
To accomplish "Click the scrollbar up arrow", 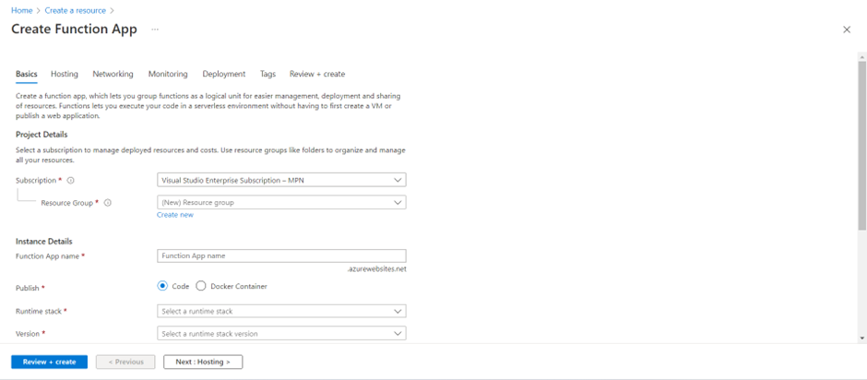I will click(862, 56).
